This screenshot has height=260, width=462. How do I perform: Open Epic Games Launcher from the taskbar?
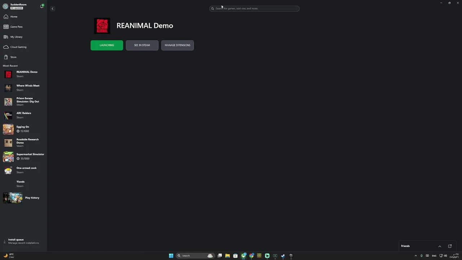click(291, 256)
